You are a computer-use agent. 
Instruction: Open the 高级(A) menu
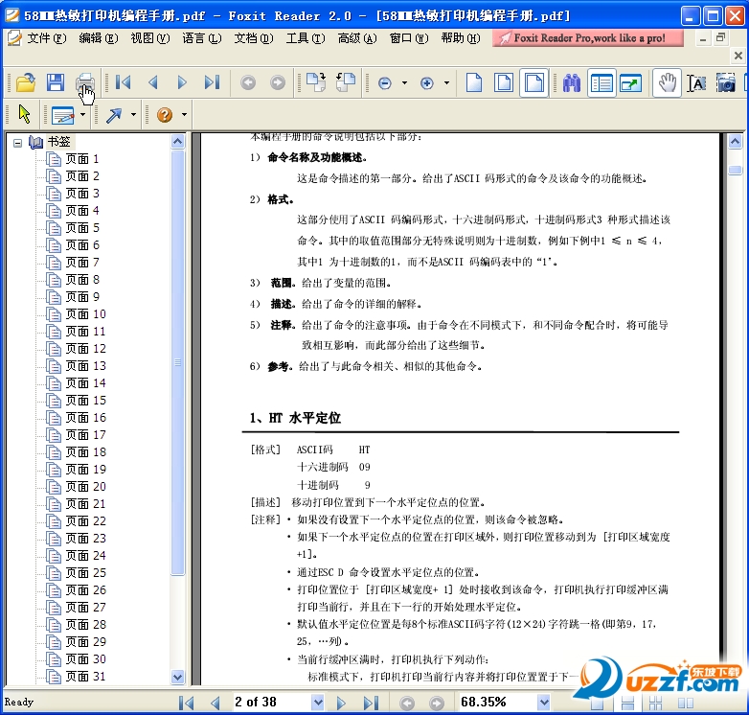point(357,38)
